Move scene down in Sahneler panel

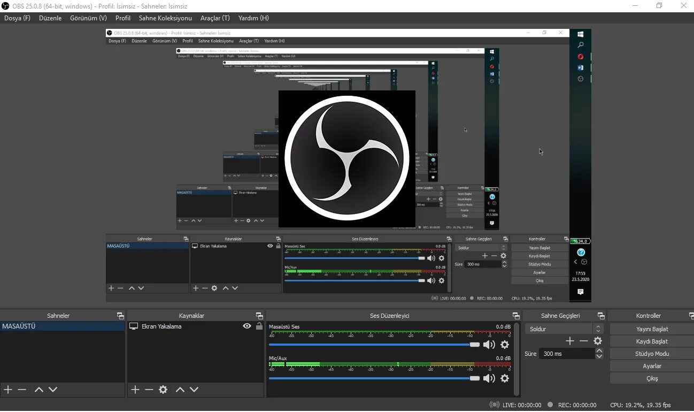[x=53, y=390]
